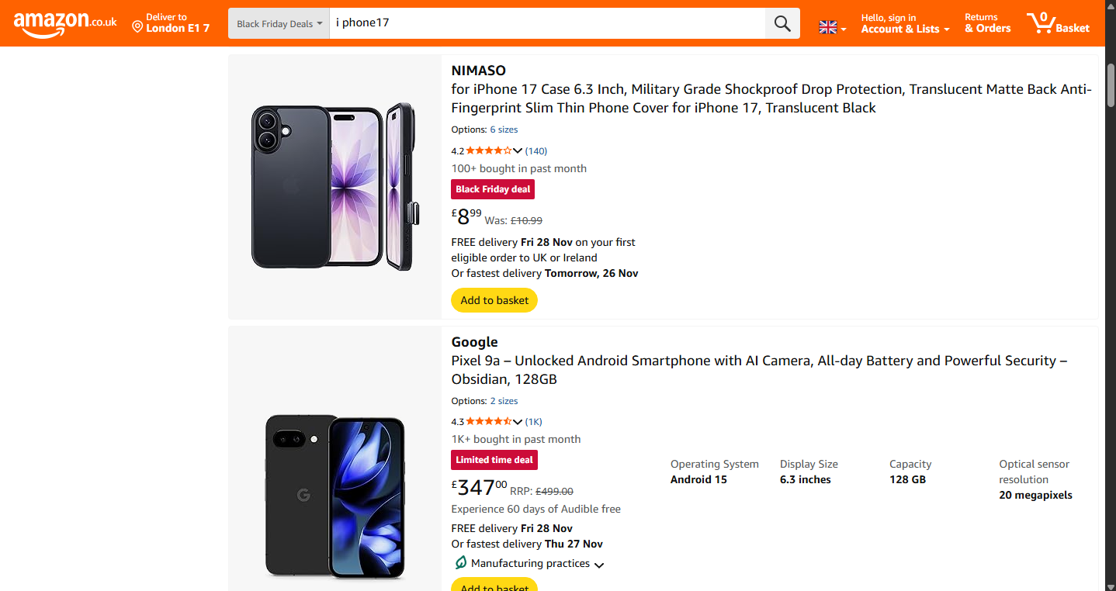Click the NIMASO iPhone case product image
Screen dimensions: 1116x591
point(334,186)
